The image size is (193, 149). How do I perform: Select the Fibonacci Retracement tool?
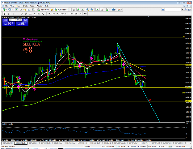pos(30,14)
